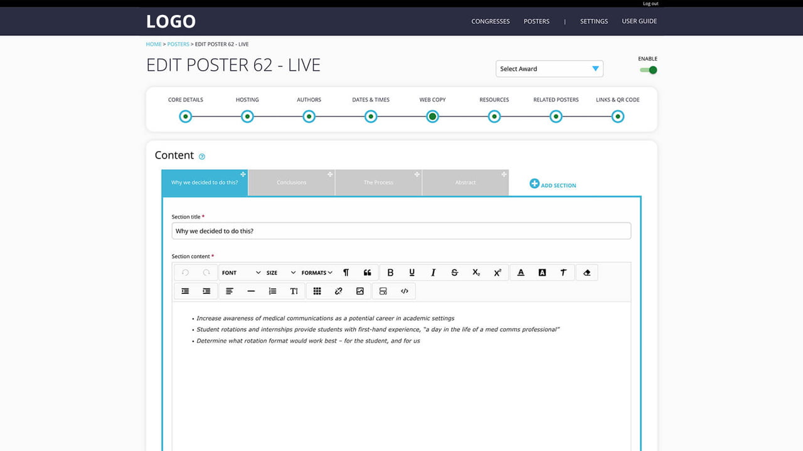Click the Add Section button

[x=553, y=184]
